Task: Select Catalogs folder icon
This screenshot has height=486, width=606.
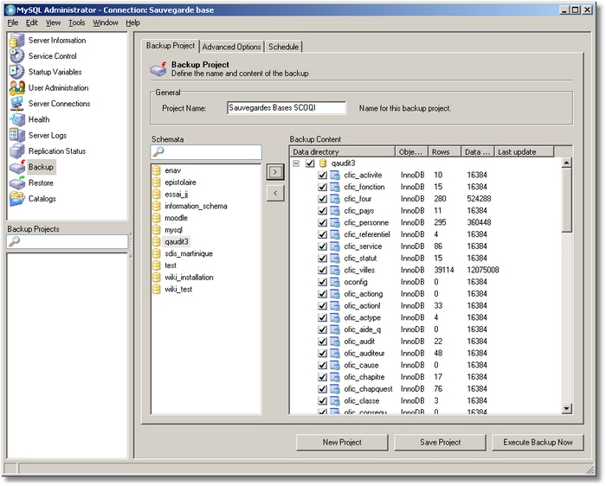Action: (17, 199)
